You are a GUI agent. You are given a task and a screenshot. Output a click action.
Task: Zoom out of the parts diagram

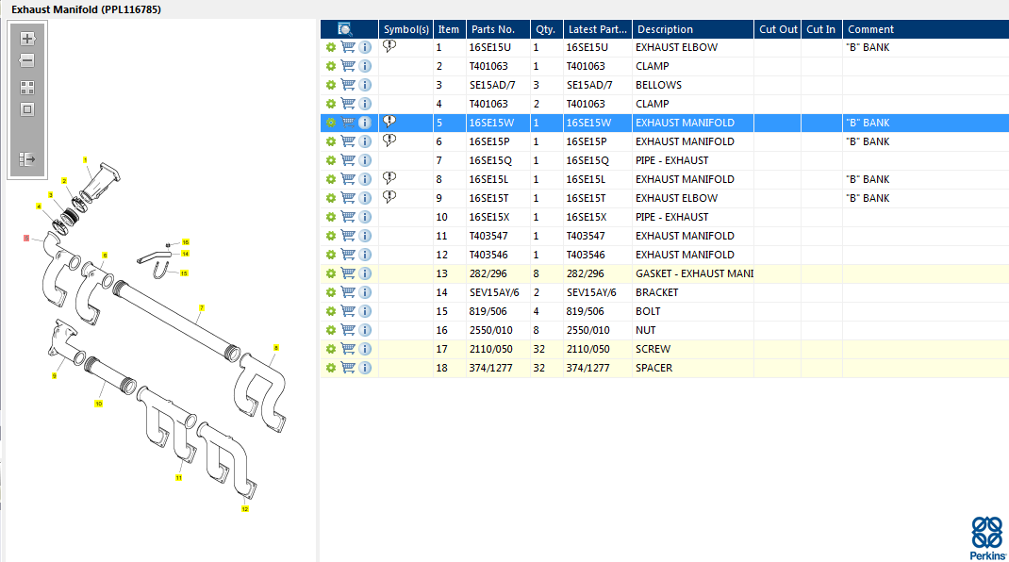(27, 61)
